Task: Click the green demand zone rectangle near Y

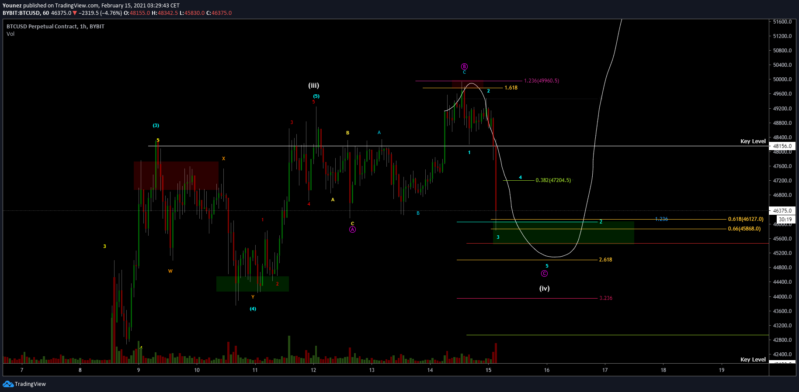Action: [253, 284]
